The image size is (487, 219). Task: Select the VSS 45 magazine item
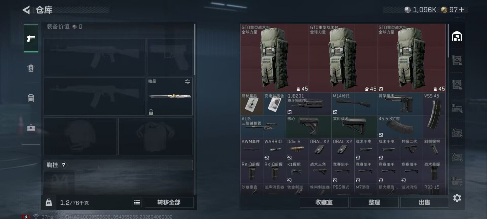click(x=434, y=115)
